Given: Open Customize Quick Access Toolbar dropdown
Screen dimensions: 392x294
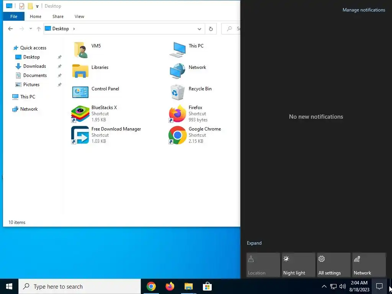Looking at the screenshot, I should [37, 6].
